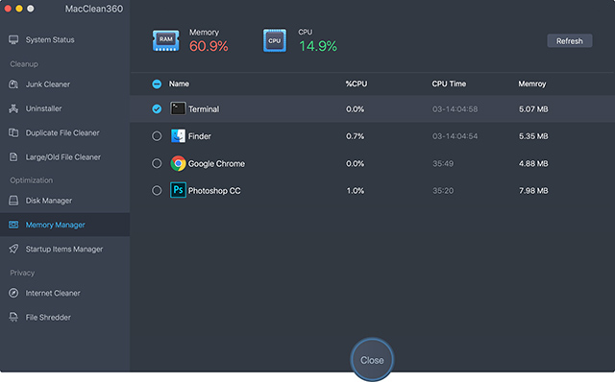Click the RAM memory chip icon

[x=166, y=40]
